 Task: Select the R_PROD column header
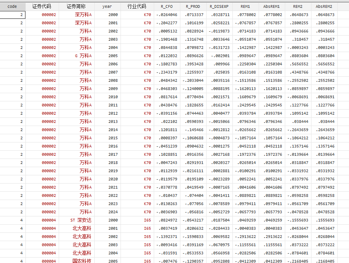tap(193, 7)
